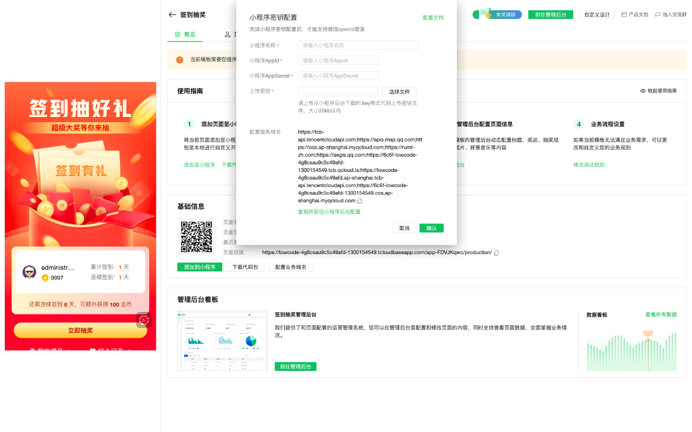Click the administrator avatar in phone preview
Viewport: 692px width, 432px height.
click(x=29, y=272)
